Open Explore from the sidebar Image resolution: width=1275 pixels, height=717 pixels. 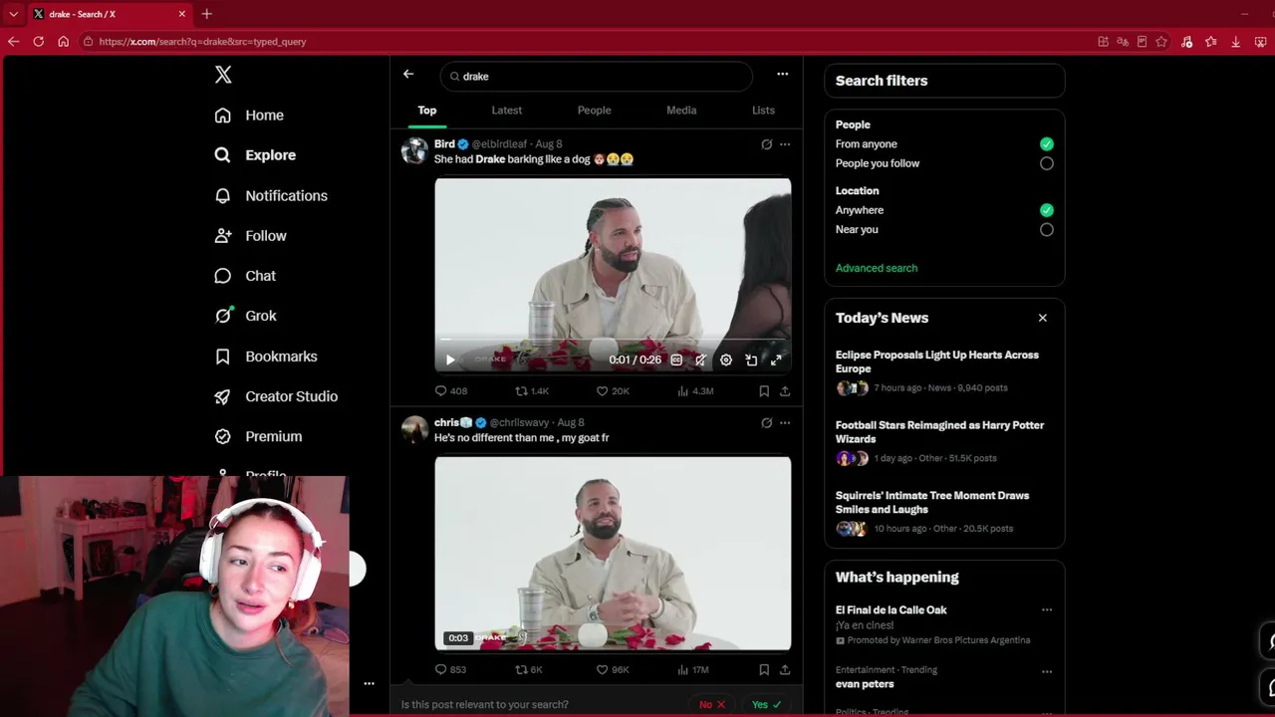(x=256, y=155)
